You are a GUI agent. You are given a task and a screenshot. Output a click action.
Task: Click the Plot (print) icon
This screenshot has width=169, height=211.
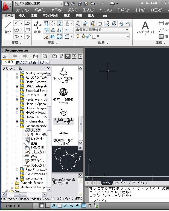pos(112,4)
